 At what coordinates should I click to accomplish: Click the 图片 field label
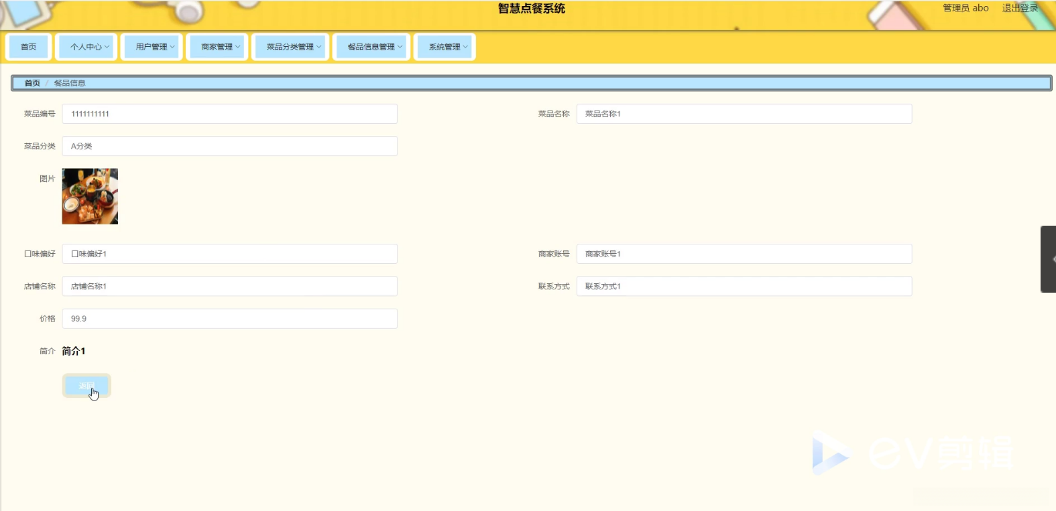tap(47, 179)
